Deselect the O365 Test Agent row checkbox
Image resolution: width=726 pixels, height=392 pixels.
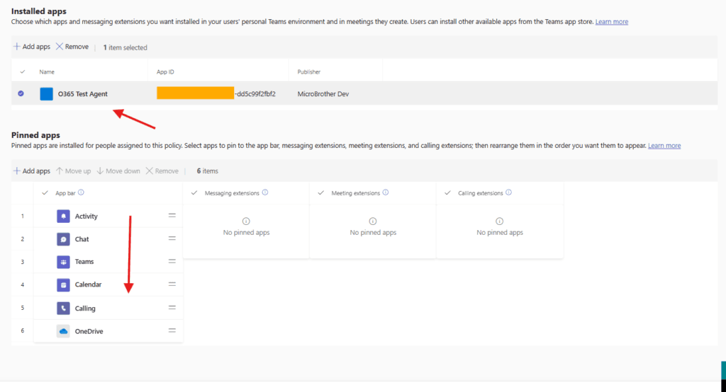(x=21, y=93)
